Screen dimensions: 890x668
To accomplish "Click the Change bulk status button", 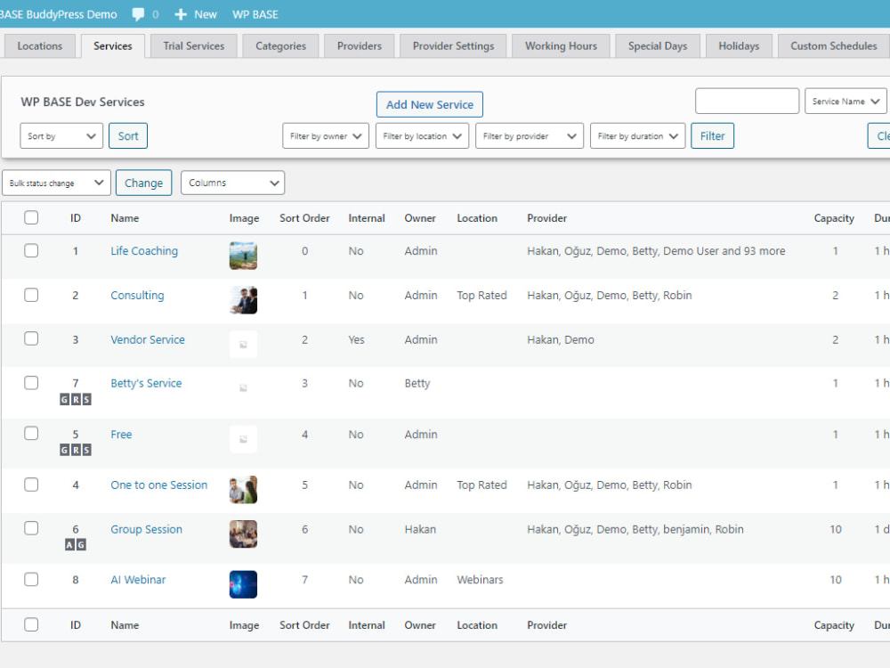I will click(x=143, y=183).
